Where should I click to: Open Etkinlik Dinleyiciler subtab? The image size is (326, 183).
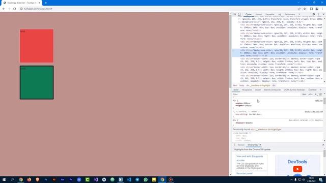[273, 90]
